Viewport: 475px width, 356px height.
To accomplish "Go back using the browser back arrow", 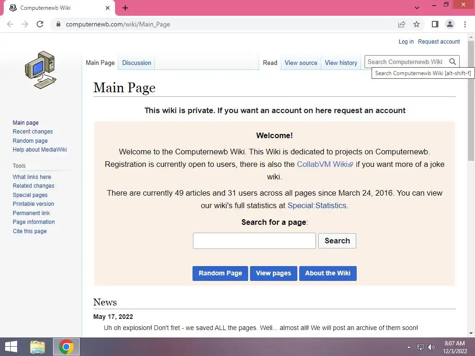I will click(x=10, y=24).
